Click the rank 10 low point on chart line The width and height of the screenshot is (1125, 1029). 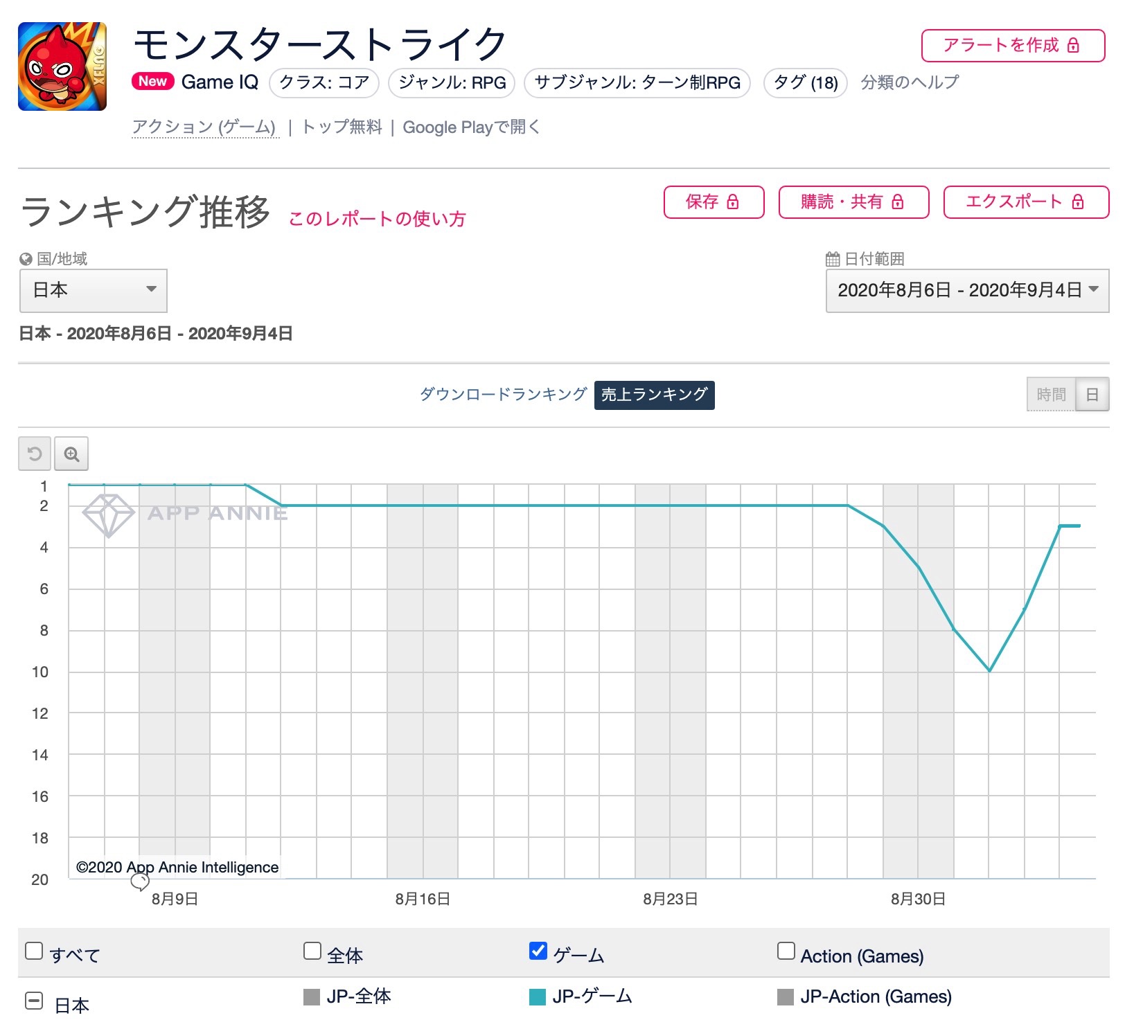tap(989, 671)
